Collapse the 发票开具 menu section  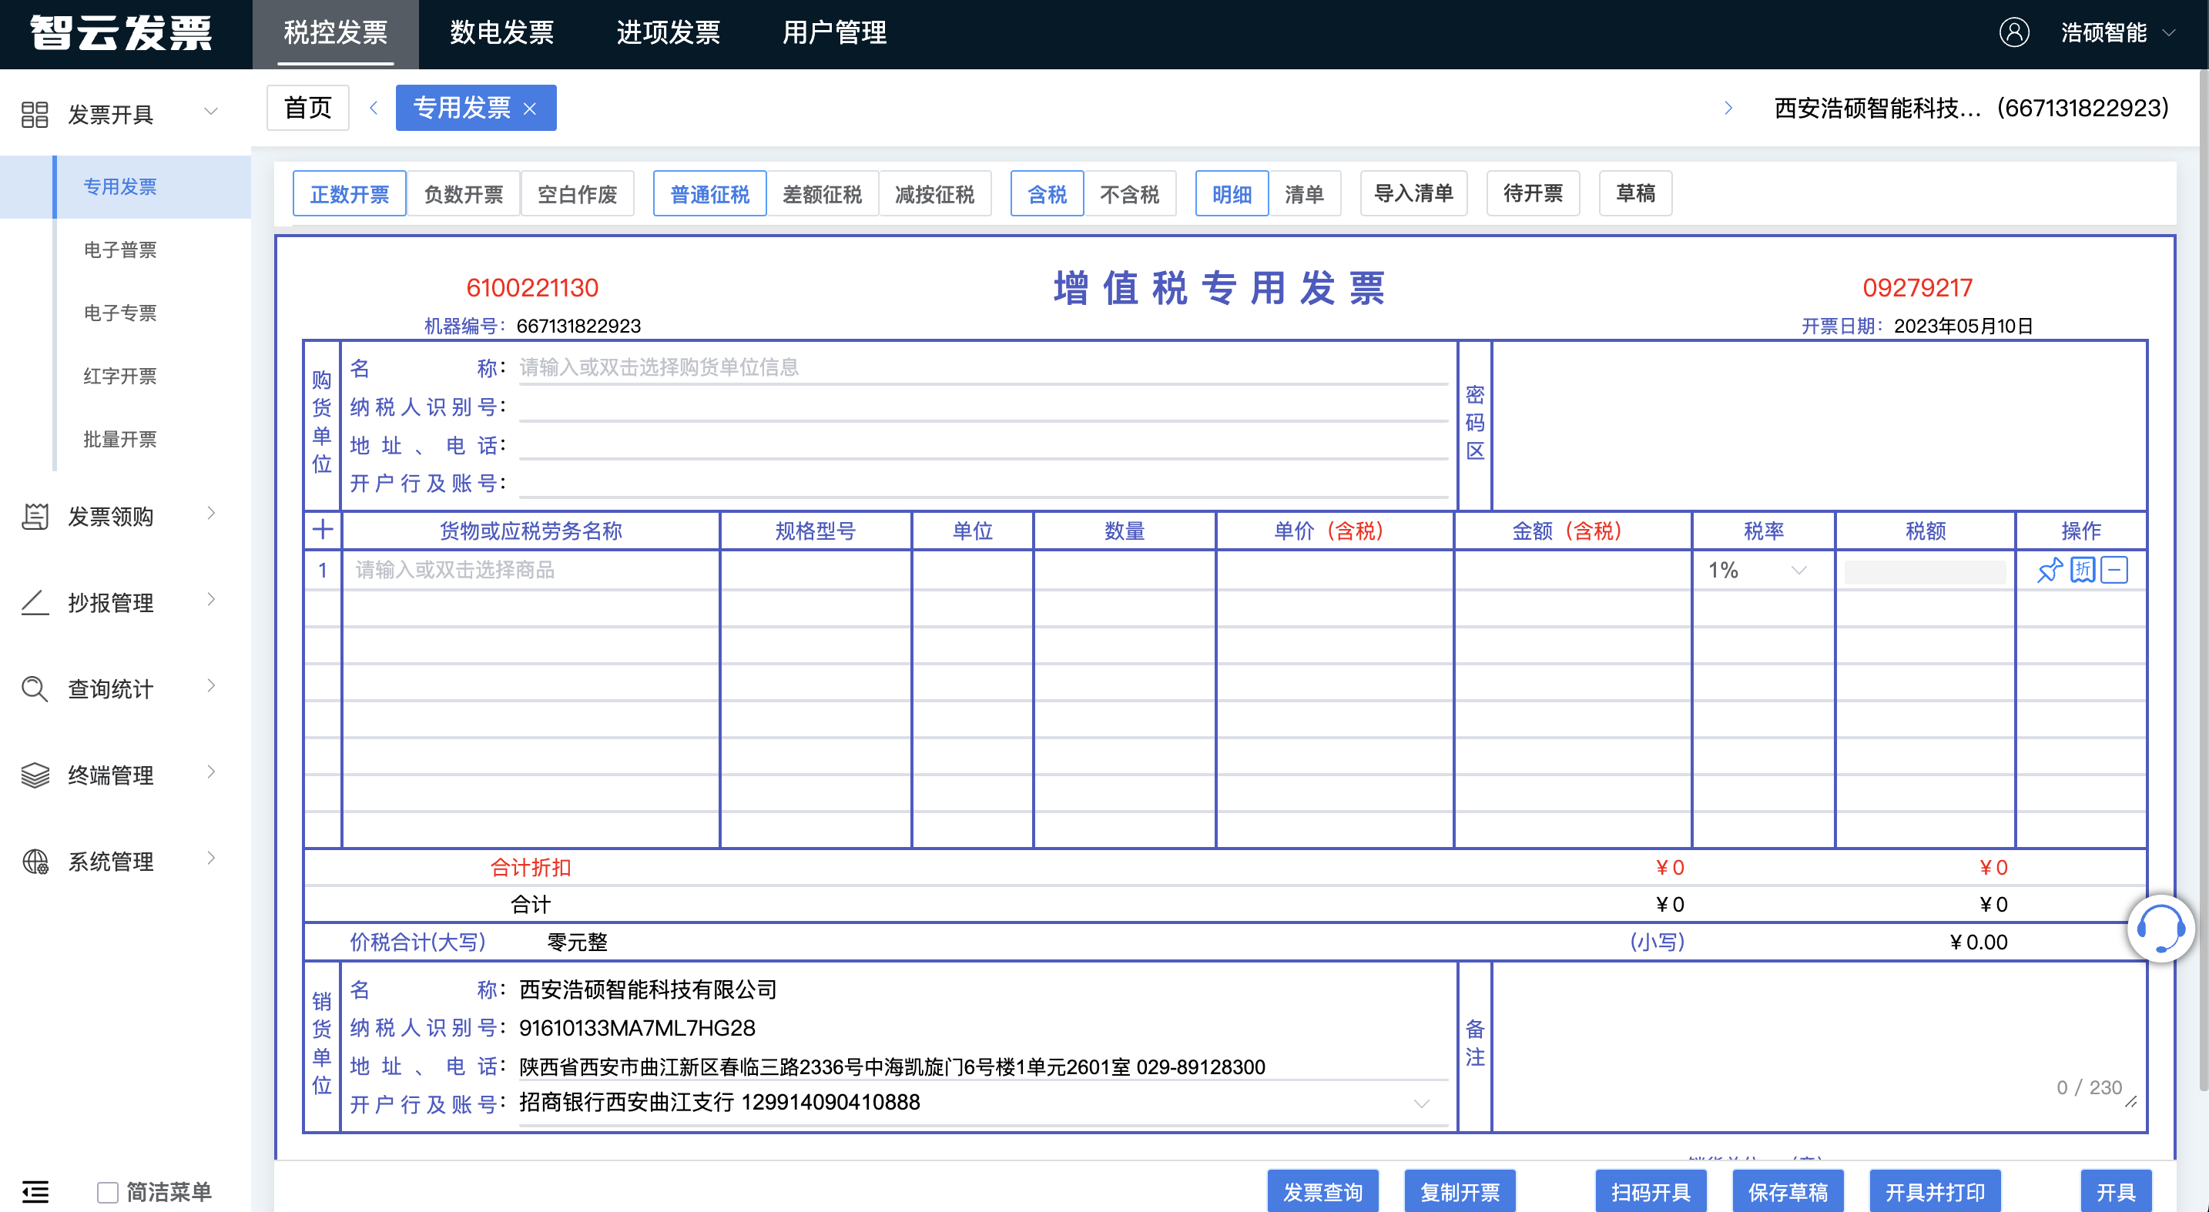click(211, 112)
